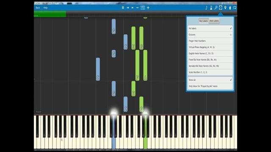Click the green falling note labeled A

pyautogui.click(x=145, y=65)
